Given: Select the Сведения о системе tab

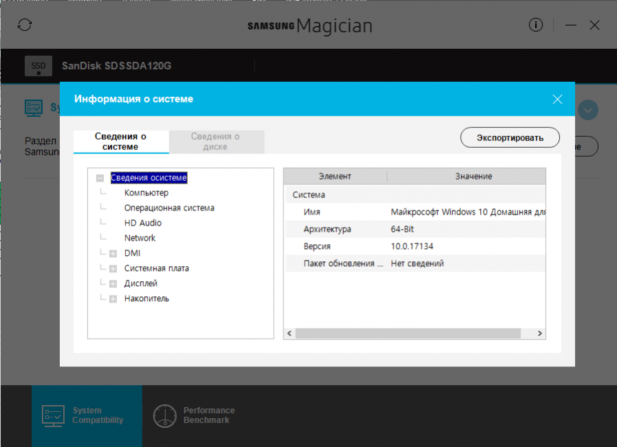Looking at the screenshot, I should pos(120,142).
